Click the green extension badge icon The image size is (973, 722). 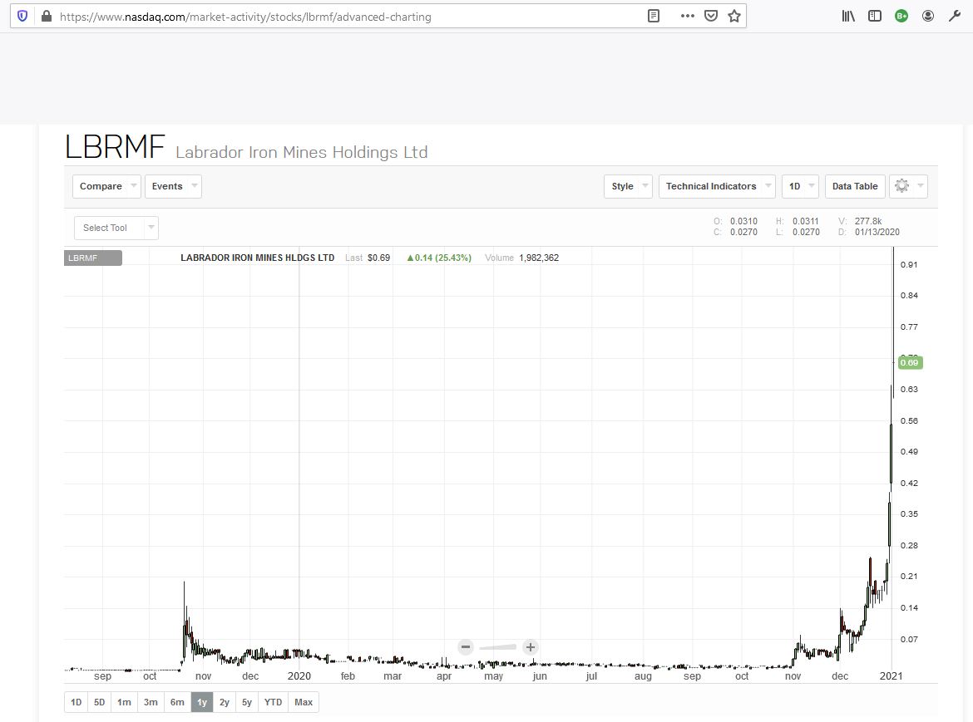pyautogui.click(x=901, y=16)
